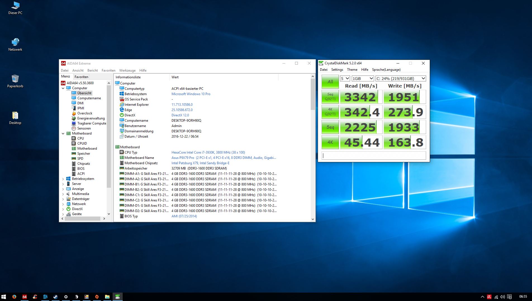The image size is (532, 301).
Task: Click the Informationsliste column header
Action: pyautogui.click(x=142, y=77)
